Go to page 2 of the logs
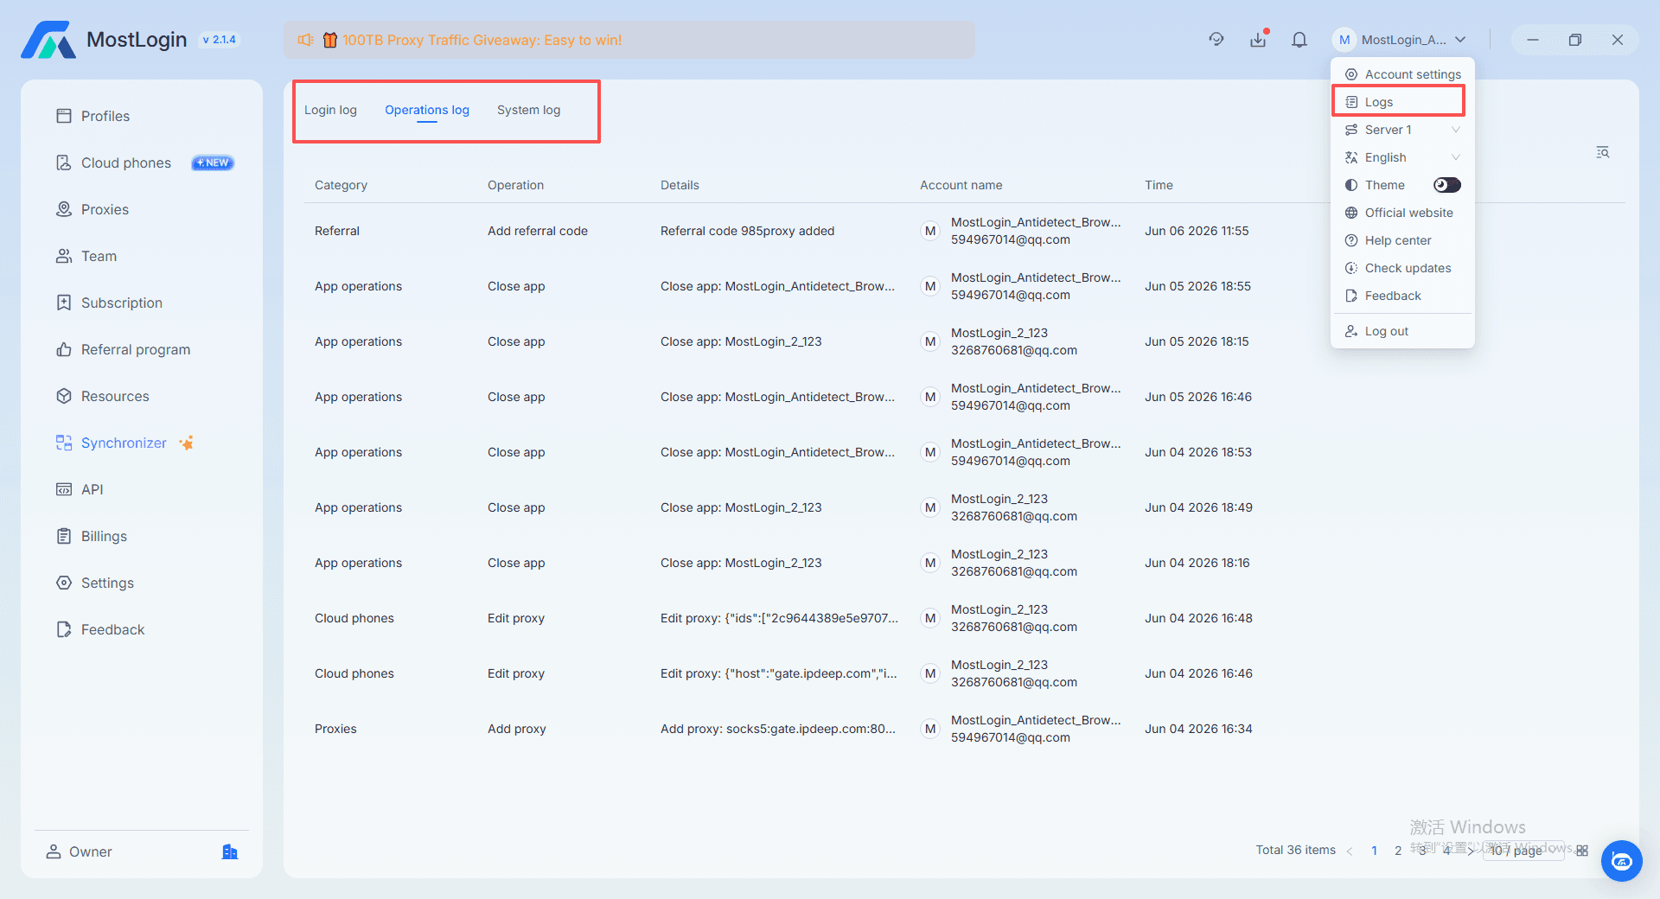This screenshot has height=899, width=1660. pyautogui.click(x=1398, y=851)
